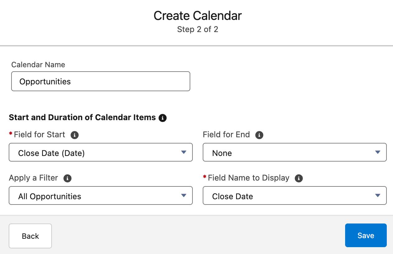Open the Field for Start help tooltip icon

click(75, 135)
